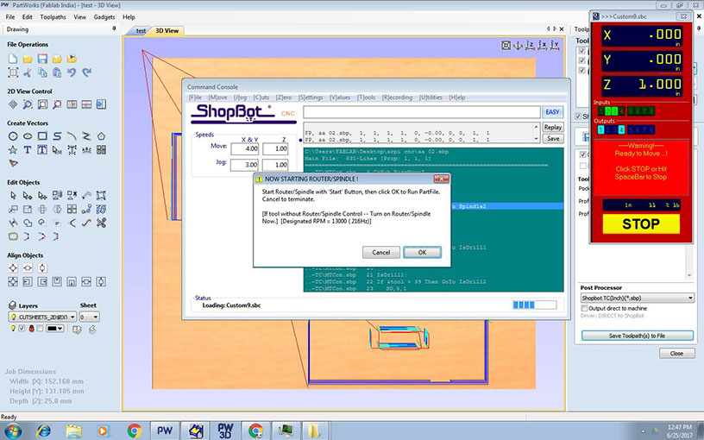Click the yellow STOP button

(x=641, y=223)
